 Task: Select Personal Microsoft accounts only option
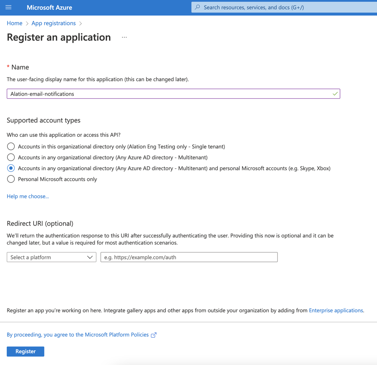(11, 179)
